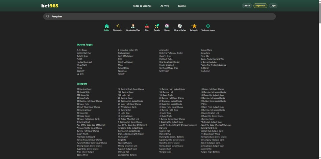
Task: Select Bulls Vs Bears game
Action: [x=82, y=56]
